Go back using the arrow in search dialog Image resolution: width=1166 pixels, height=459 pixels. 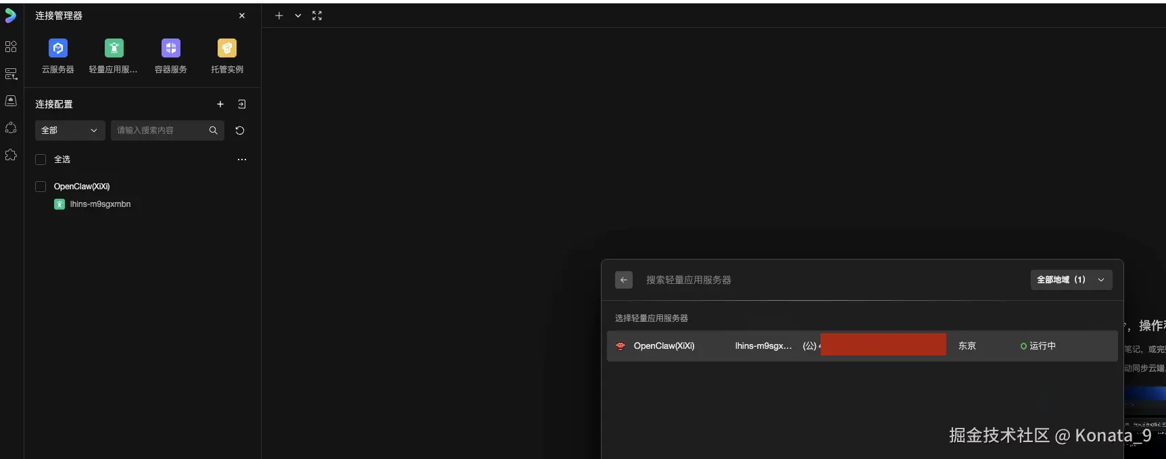point(624,280)
